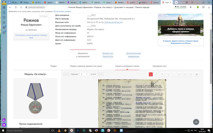Open the page number dropdown
Screen dimensions: 213x133
(85, 74)
